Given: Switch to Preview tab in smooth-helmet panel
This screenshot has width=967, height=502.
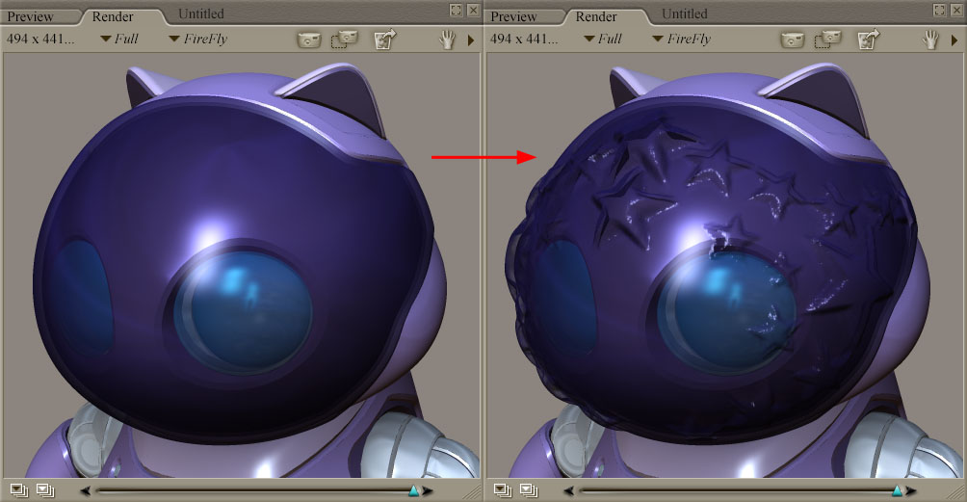Looking at the screenshot, I should click(x=30, y=16).
